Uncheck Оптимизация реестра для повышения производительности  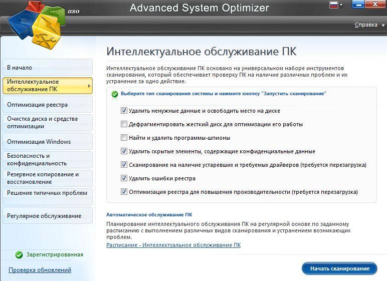pyautogui.click(x=124, y=192)
